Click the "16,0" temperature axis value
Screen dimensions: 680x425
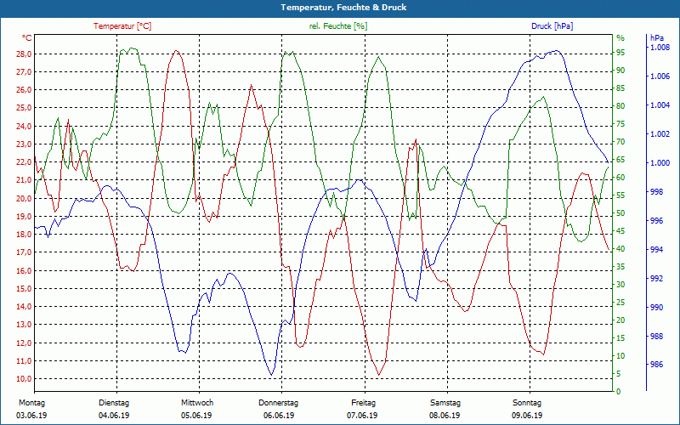click(24, 271)
